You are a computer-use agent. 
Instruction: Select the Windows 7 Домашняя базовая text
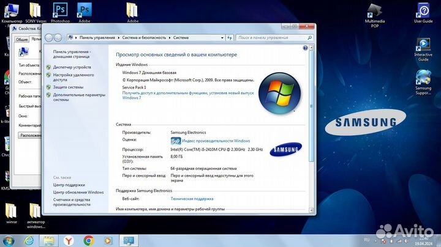coord(149,73)
